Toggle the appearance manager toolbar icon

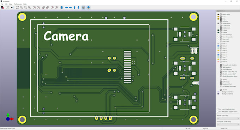pyautogui.click(x=89, y=7)
